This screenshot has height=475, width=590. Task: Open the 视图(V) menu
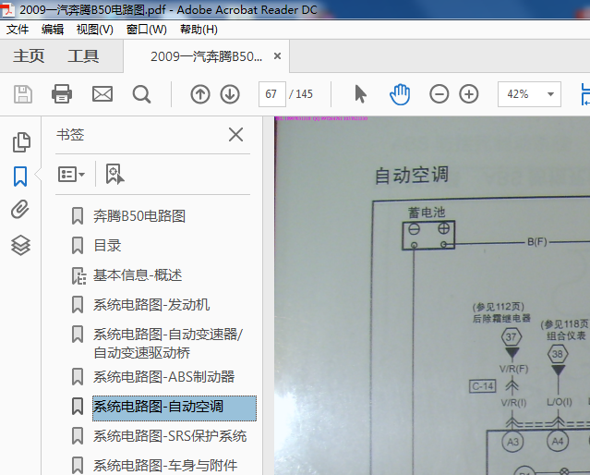[x=94, y=30]
